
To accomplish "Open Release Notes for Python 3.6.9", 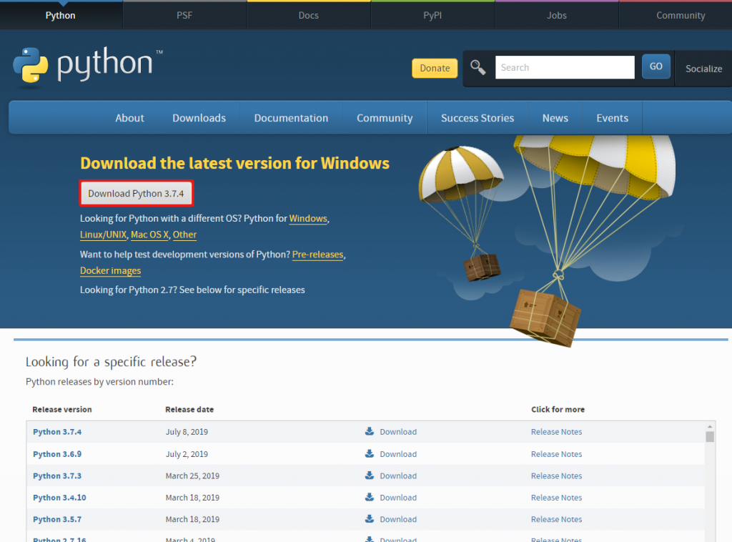I will [x=556, y=454].
